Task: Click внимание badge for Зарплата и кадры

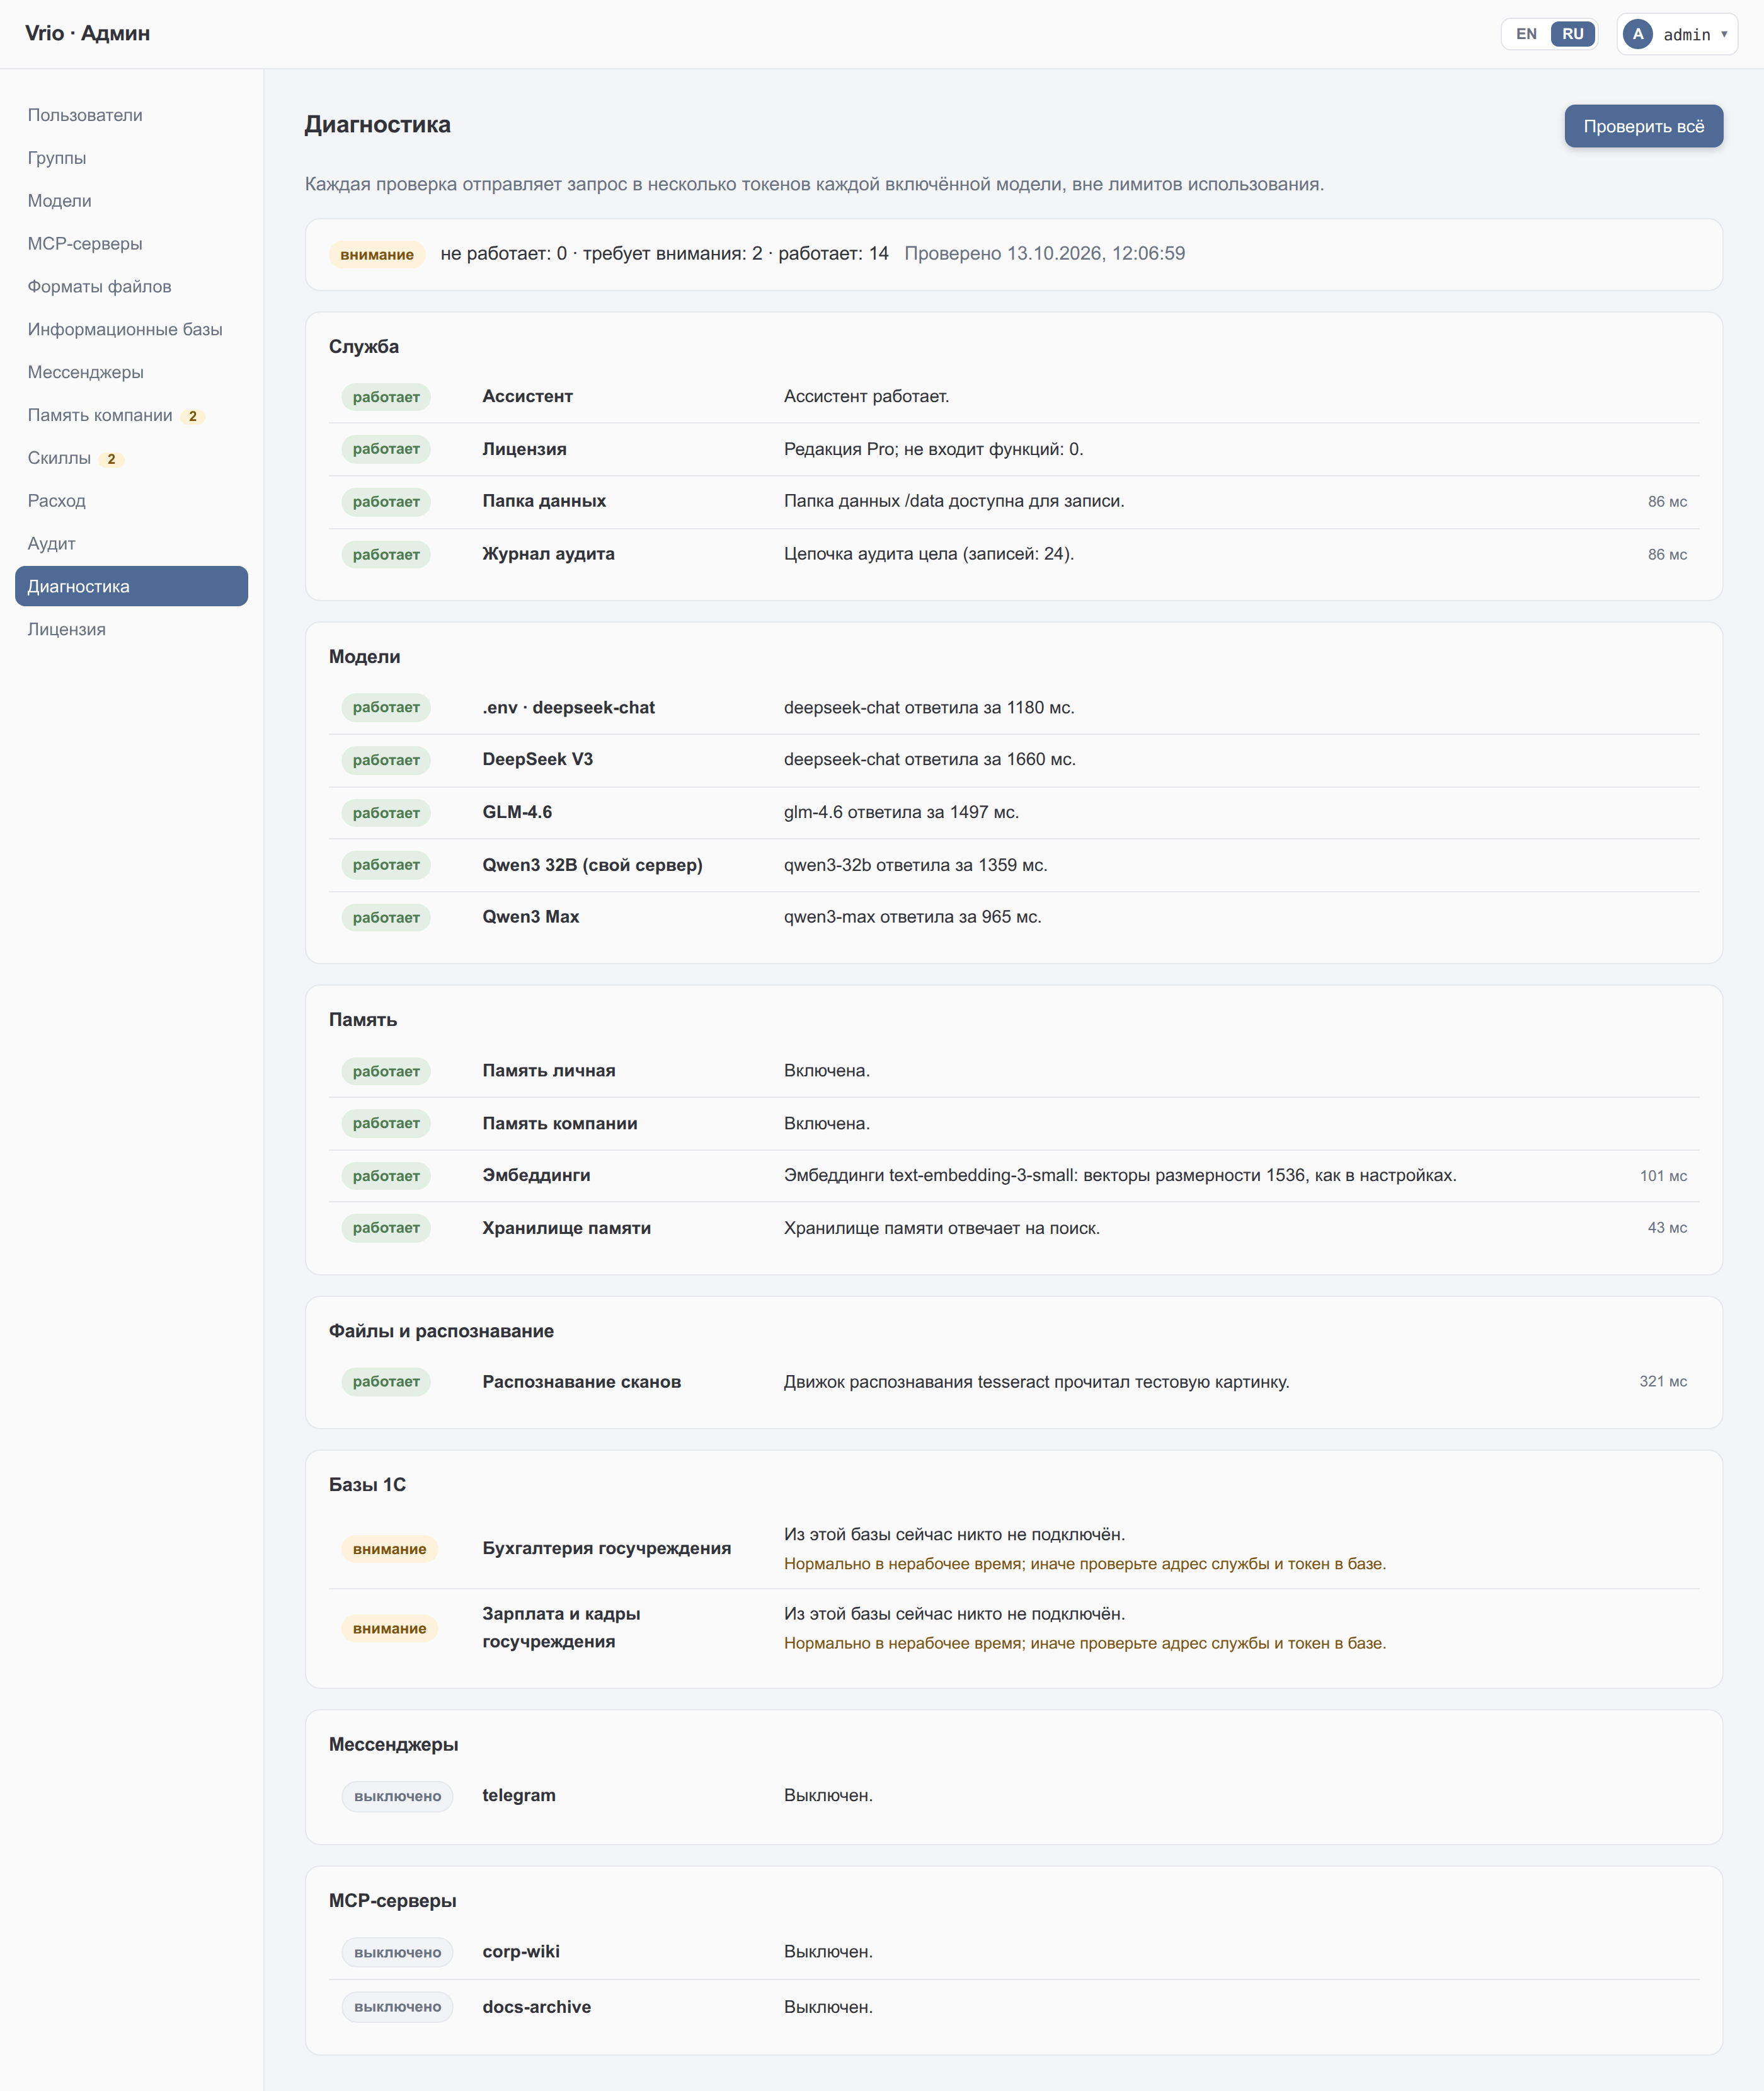Action: [x=389, y=1629]
